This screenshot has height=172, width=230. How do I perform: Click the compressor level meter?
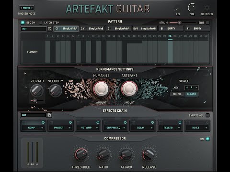point(32,153)
